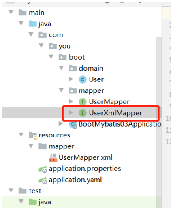Screen dimensions: 173x208
Task: Select the test folder label
Action: [35, 191]
